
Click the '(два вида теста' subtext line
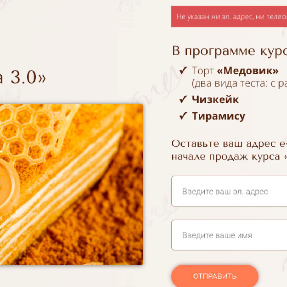(239, 83)
